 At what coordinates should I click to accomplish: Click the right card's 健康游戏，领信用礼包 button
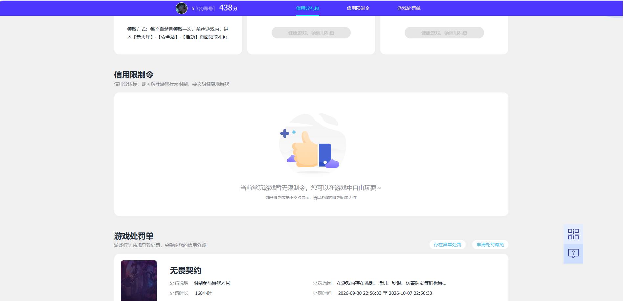(x=444, y=33)
